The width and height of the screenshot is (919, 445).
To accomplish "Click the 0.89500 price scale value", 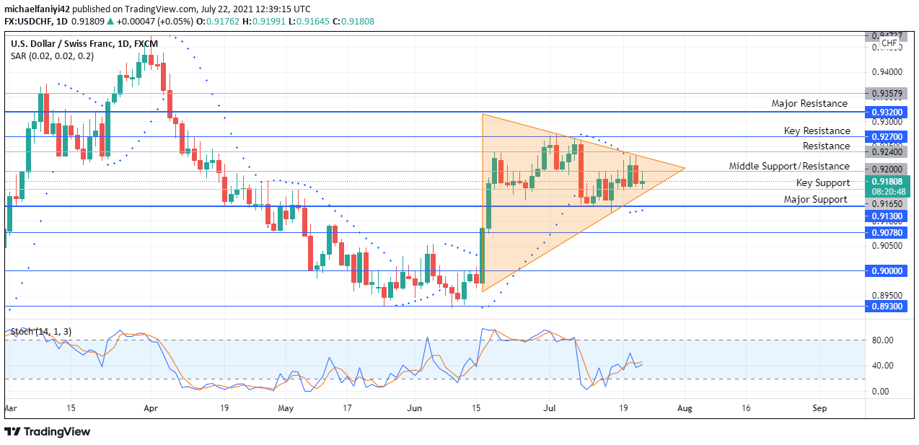I will point(887,295).
